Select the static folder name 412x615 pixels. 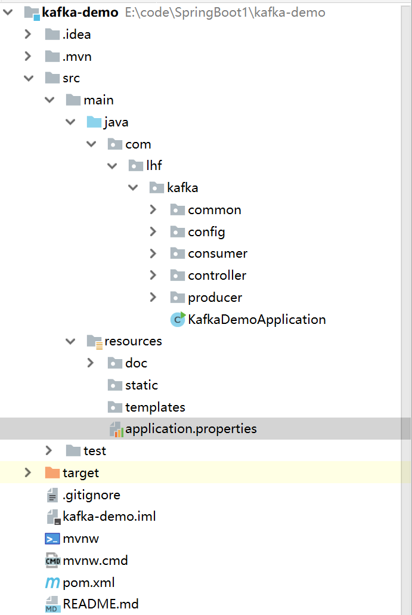point(141,385)
